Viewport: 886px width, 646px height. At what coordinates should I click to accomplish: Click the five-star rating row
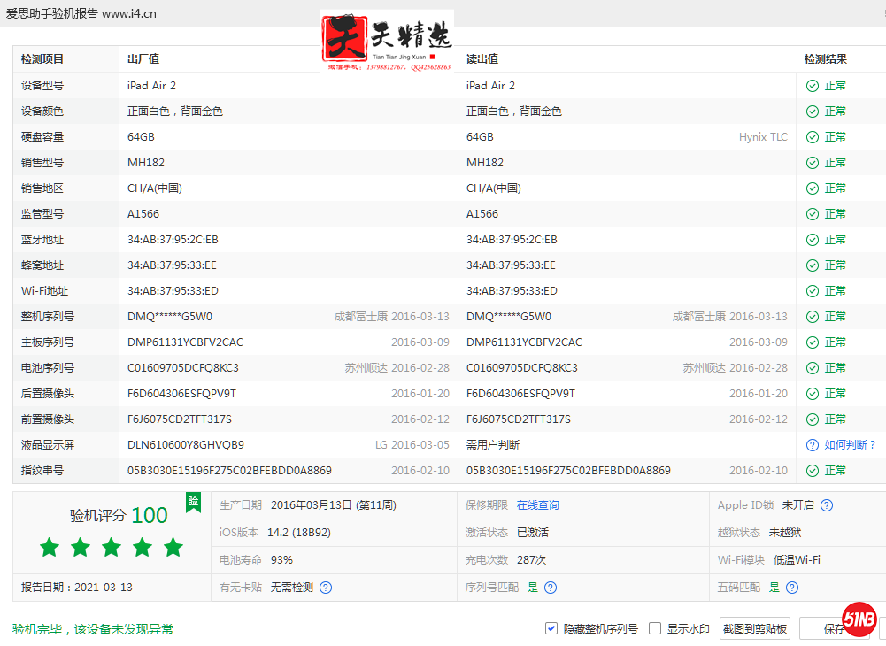click(x=112, y=548)
